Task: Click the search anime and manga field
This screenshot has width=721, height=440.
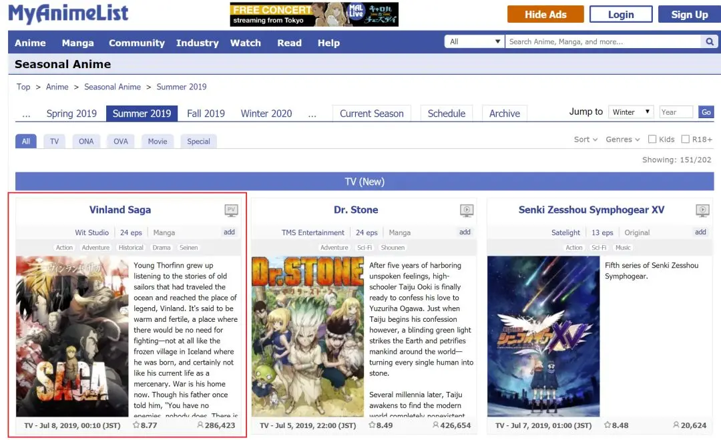Action: click(x=604, y=42)
